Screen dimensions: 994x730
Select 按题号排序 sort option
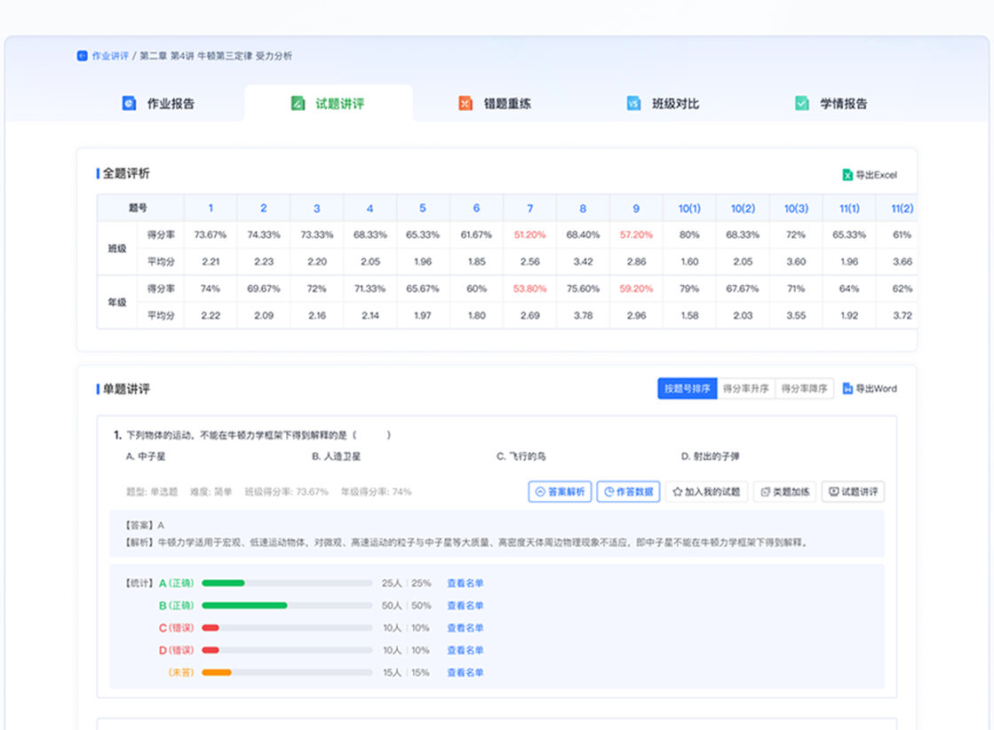[x=687, y=389]
